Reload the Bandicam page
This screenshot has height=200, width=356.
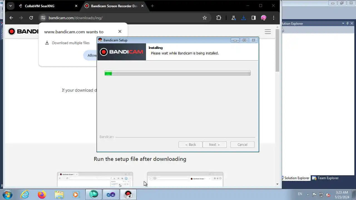pos(31,18)
